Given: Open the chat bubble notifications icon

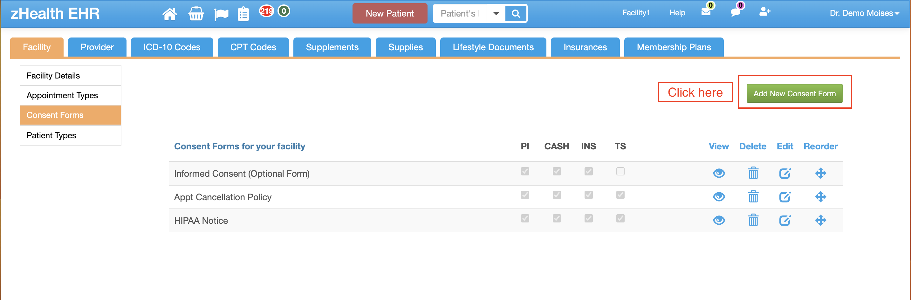Looking at the screenshot, I should coord(735,12).
